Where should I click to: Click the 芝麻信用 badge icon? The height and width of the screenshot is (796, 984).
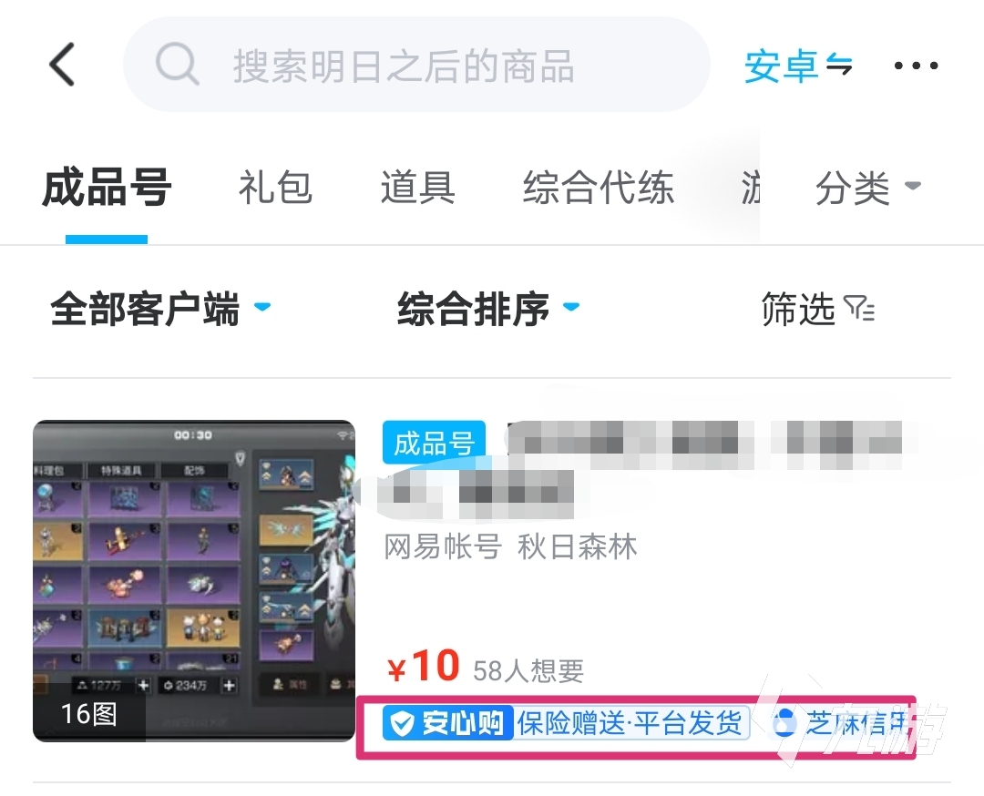[784, 723]
